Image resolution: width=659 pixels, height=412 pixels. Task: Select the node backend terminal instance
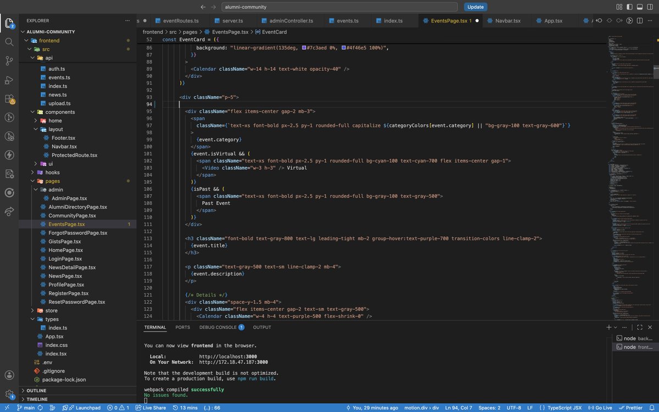click(x=635, y=338)
